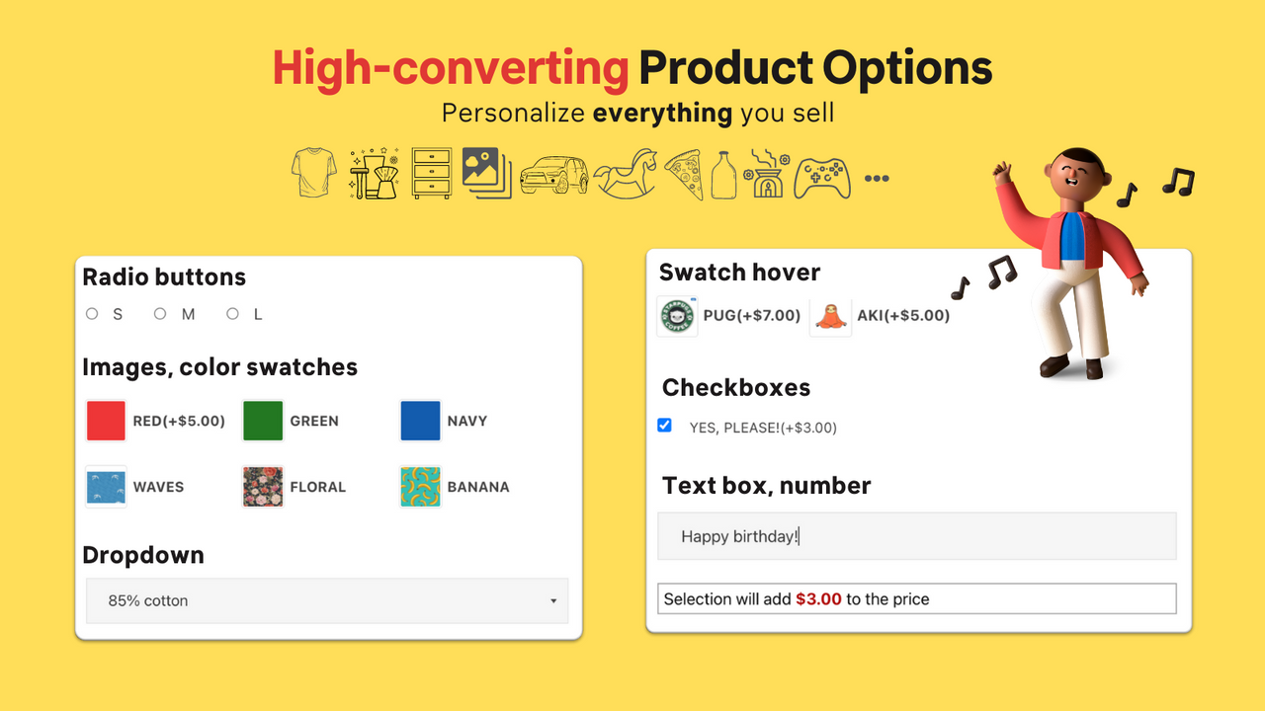Select the L size radio button
The image size is (1265, 711).
point(232,314)
